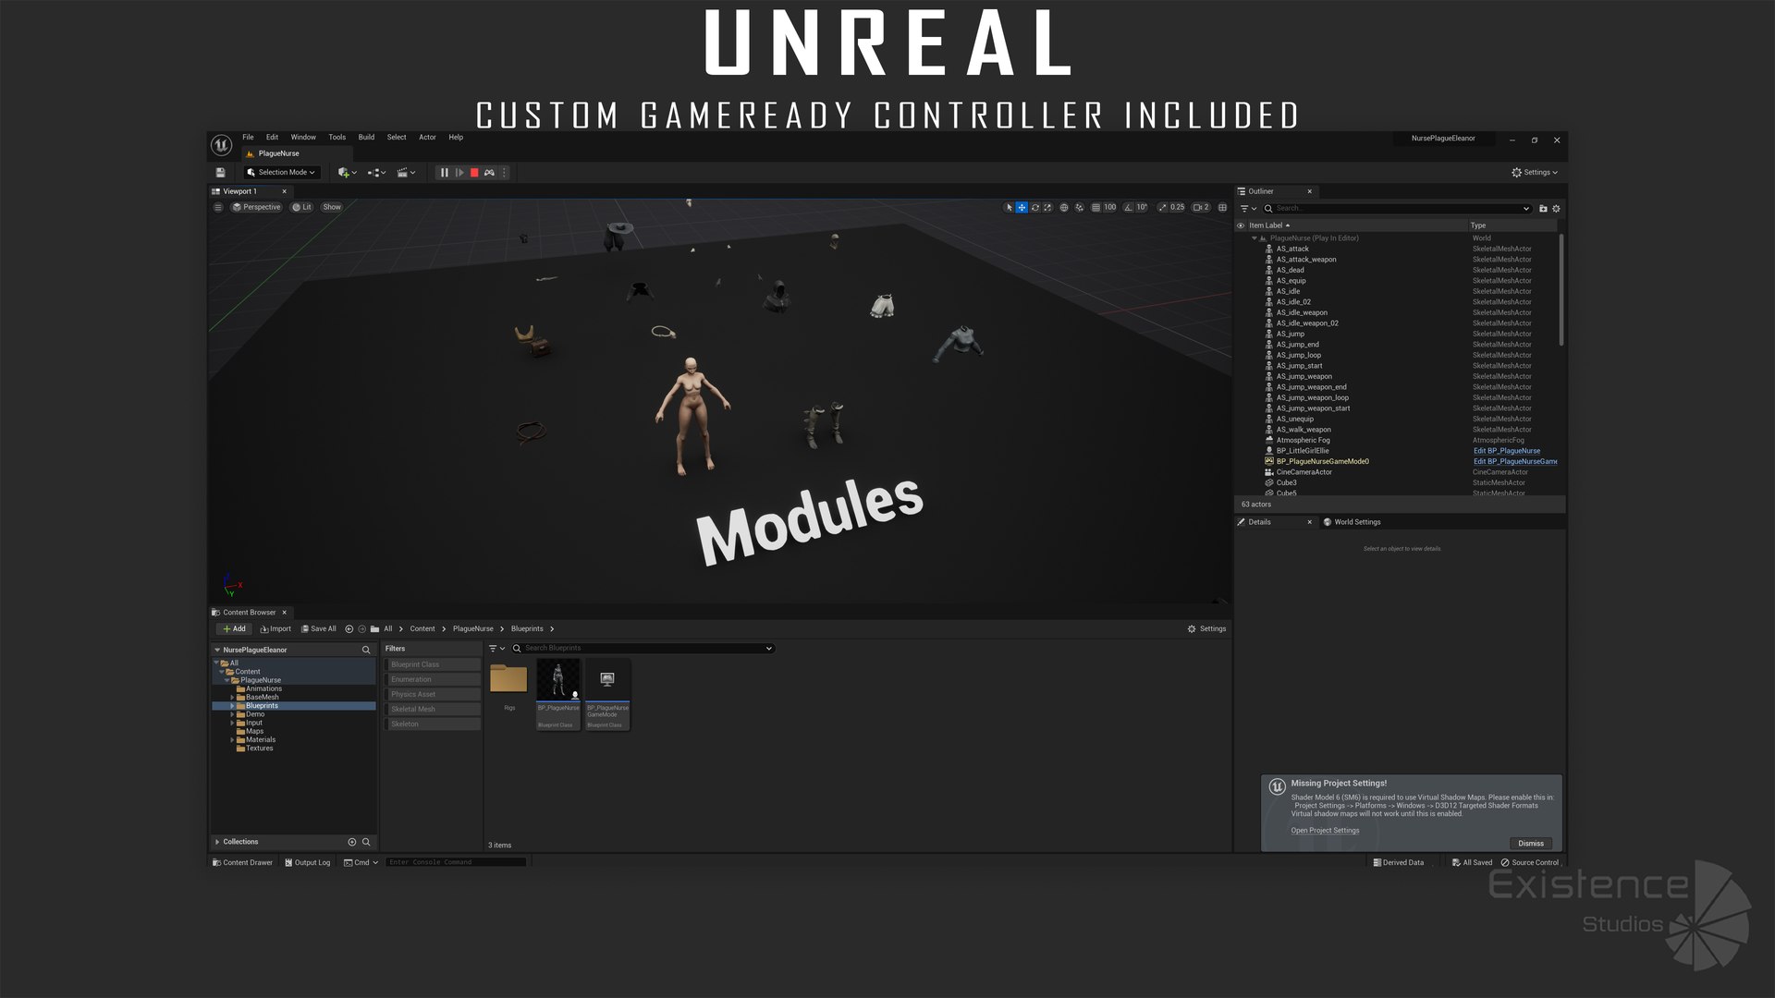Screen dimensions: 1775x998
Task: Click the Unreal Engine logo icon
Action: (x=221, y=145)
